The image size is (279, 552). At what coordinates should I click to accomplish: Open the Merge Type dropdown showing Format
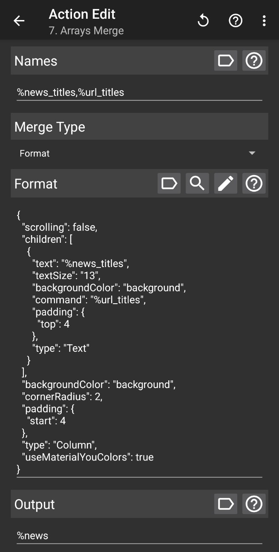[x=139, y=153]
